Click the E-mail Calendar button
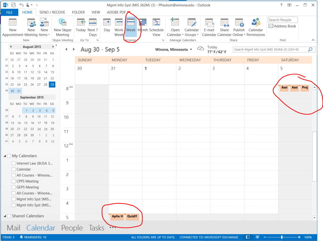Image resolution: width=323 pixels, height=241 pixels. point(209,27)
